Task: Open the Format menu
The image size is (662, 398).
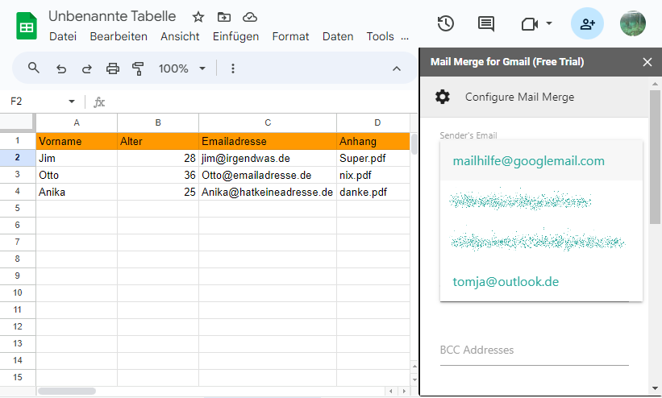Action: (x=290, y=37)
